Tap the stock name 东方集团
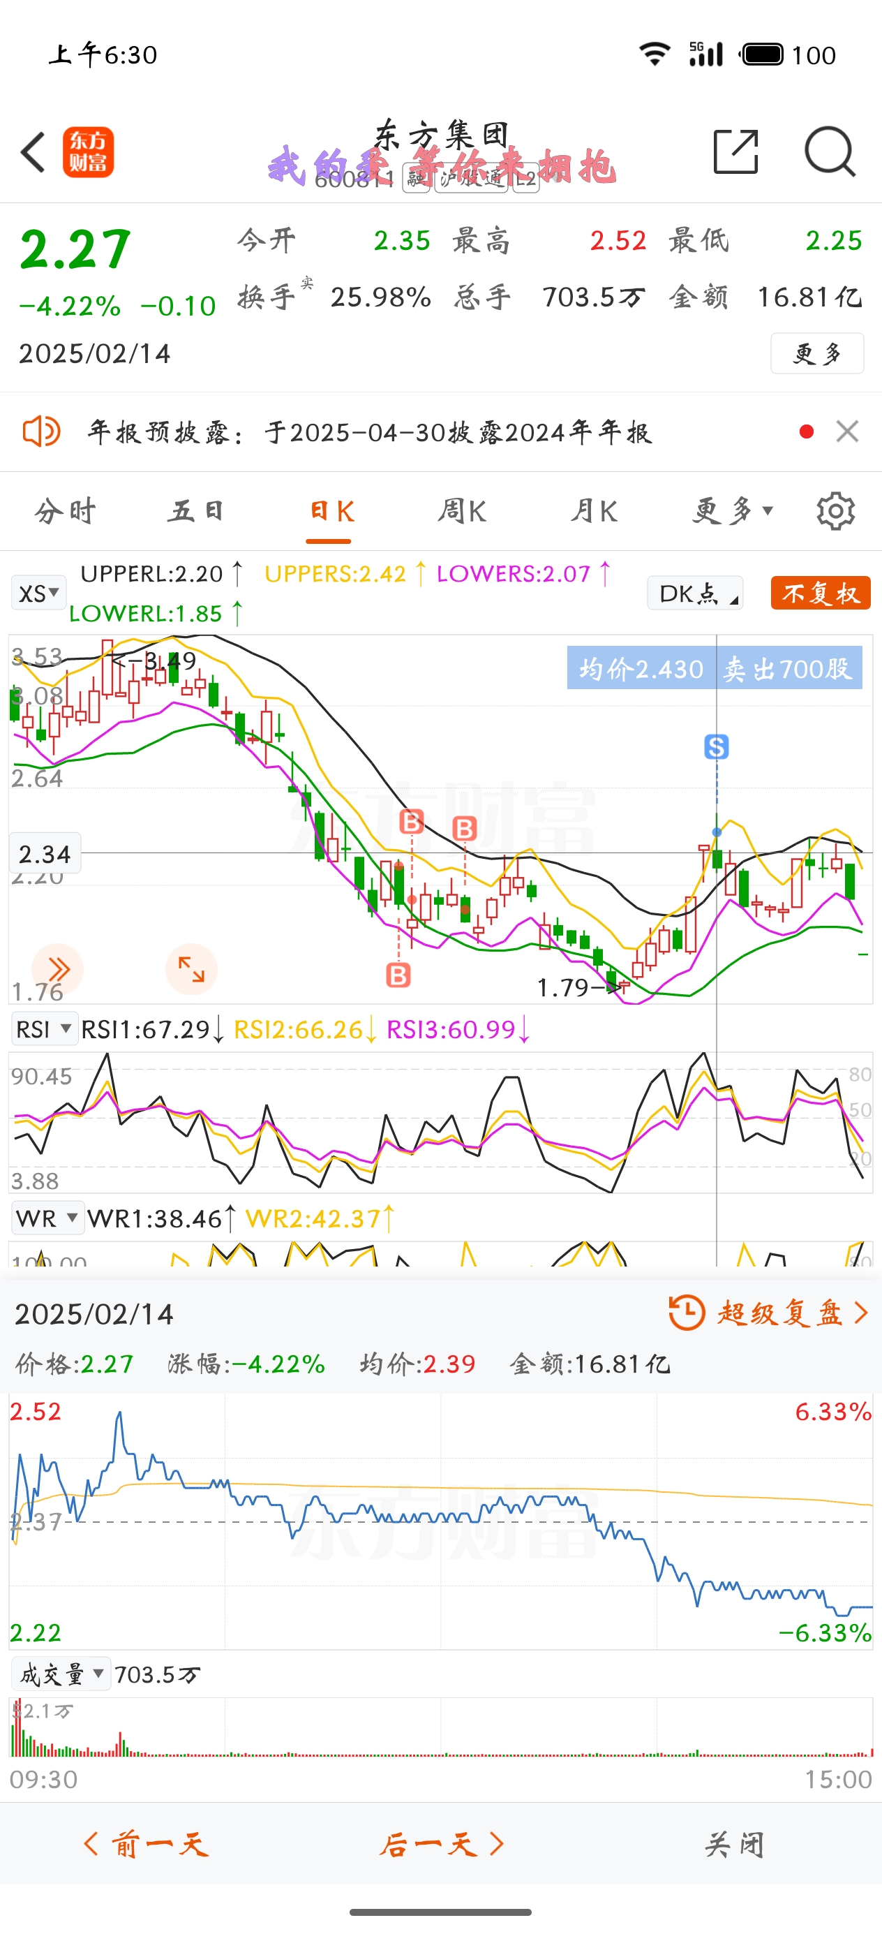Viewport: 882px width, 1941px height. [442, 135]
